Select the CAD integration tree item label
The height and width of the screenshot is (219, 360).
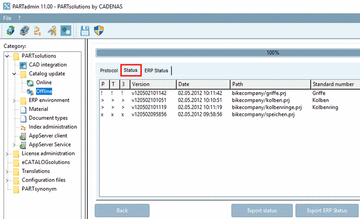(48, 65)
